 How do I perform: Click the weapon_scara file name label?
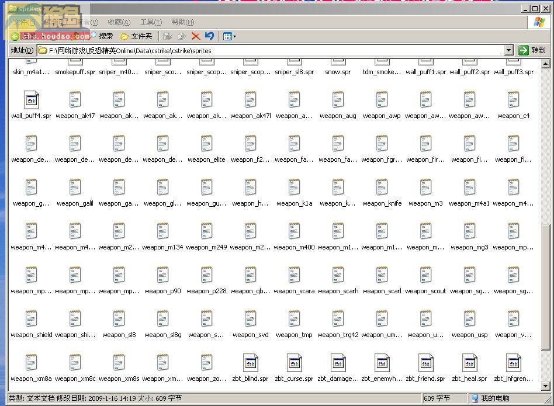pos(294,292)
